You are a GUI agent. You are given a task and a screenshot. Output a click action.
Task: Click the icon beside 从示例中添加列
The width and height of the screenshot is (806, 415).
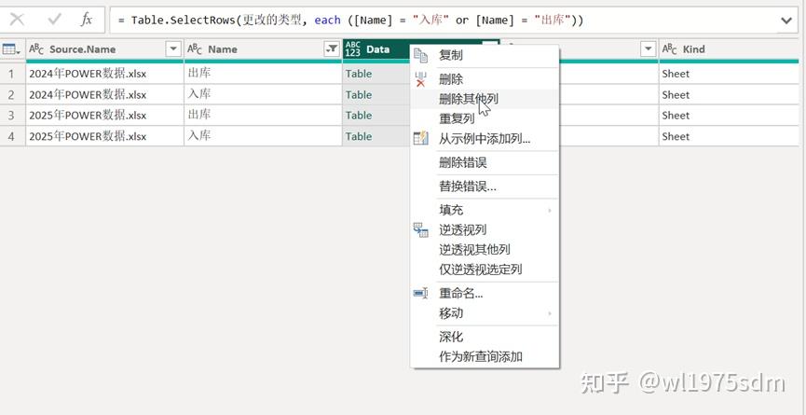(x=420, y=138)
